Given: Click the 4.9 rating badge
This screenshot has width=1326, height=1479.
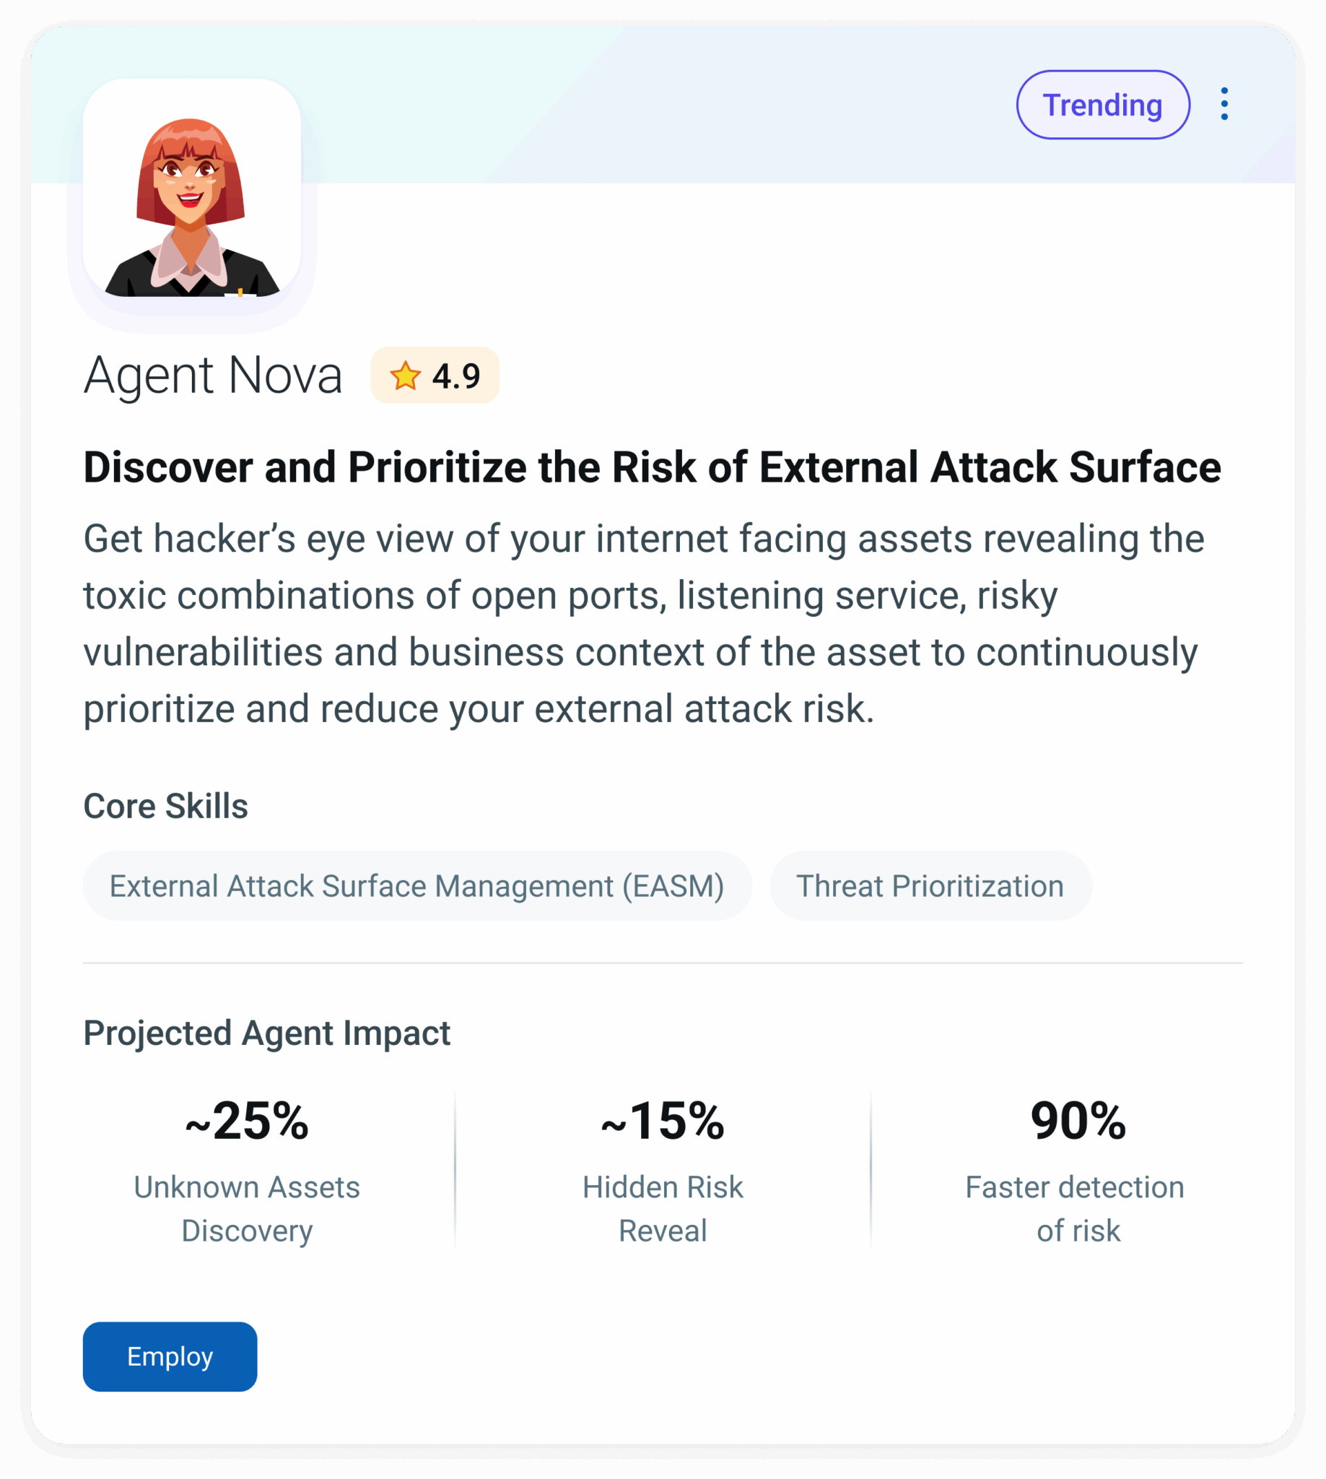Looking at the screenshot, I should (x=435, y=376).
